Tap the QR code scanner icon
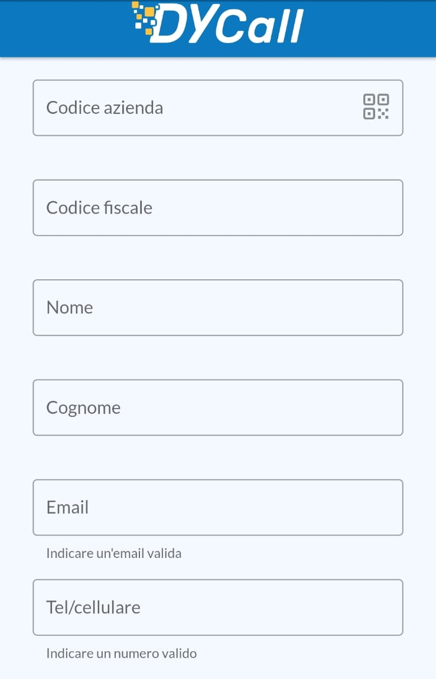The width and height of the screenshot is (436, 679). click(x=376, y=107)
